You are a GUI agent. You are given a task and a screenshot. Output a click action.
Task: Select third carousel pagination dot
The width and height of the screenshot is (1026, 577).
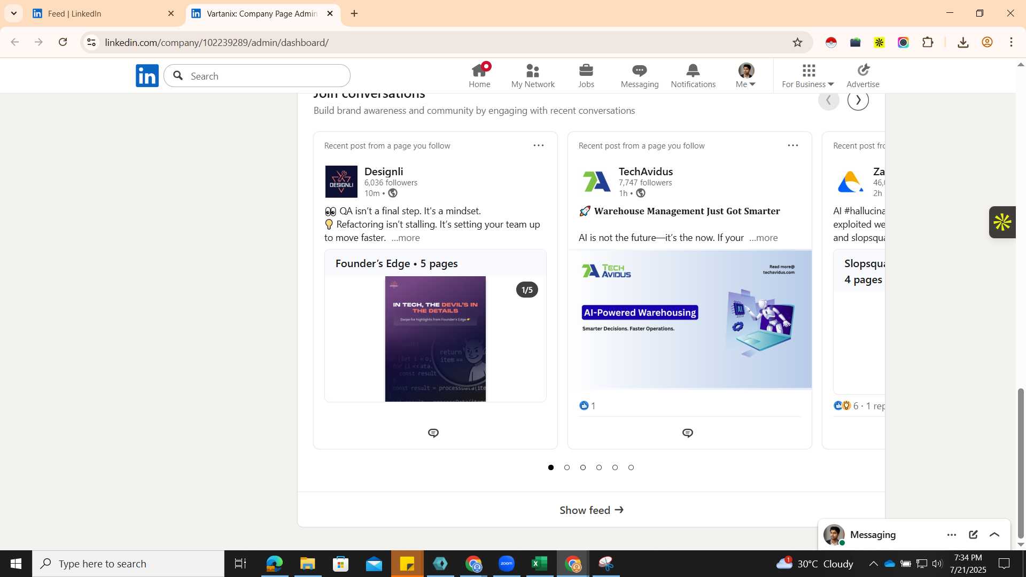click(583, 467)
